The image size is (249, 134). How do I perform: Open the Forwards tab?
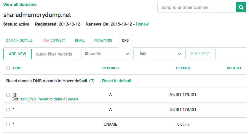point(103,40)
